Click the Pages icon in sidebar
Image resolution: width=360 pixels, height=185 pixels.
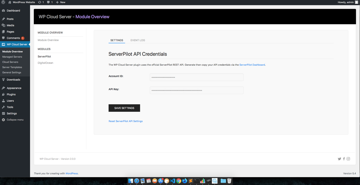pos(4,32)
